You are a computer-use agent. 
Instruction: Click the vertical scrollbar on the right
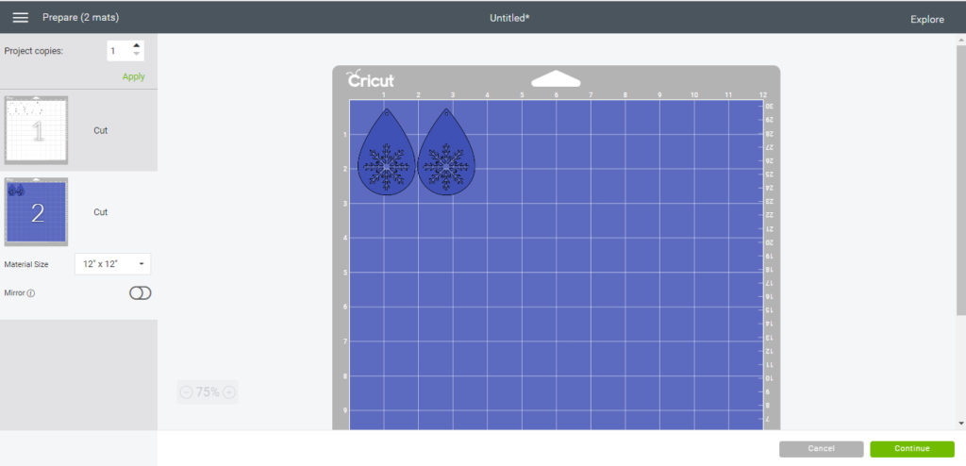click(x=960, y=179)
